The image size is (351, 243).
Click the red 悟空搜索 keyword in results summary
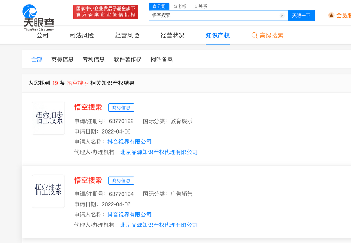[x=78, y=83]
